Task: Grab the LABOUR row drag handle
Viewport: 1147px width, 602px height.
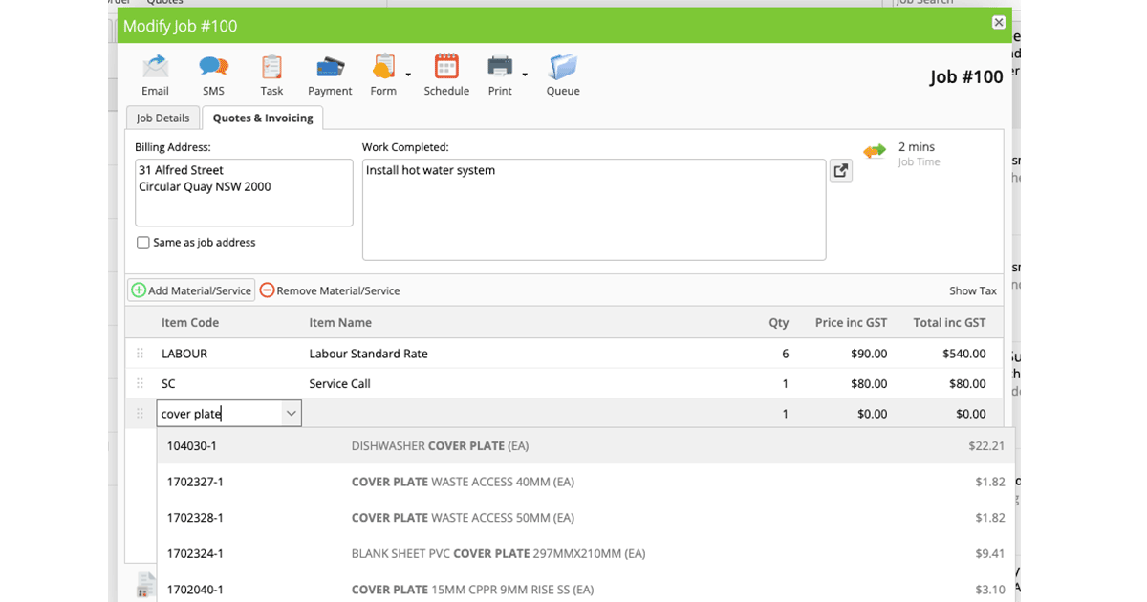Action: pyautogui.click(x=141, y=354)
